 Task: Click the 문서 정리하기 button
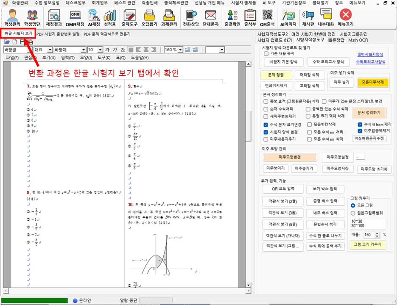tap(369, 113)
